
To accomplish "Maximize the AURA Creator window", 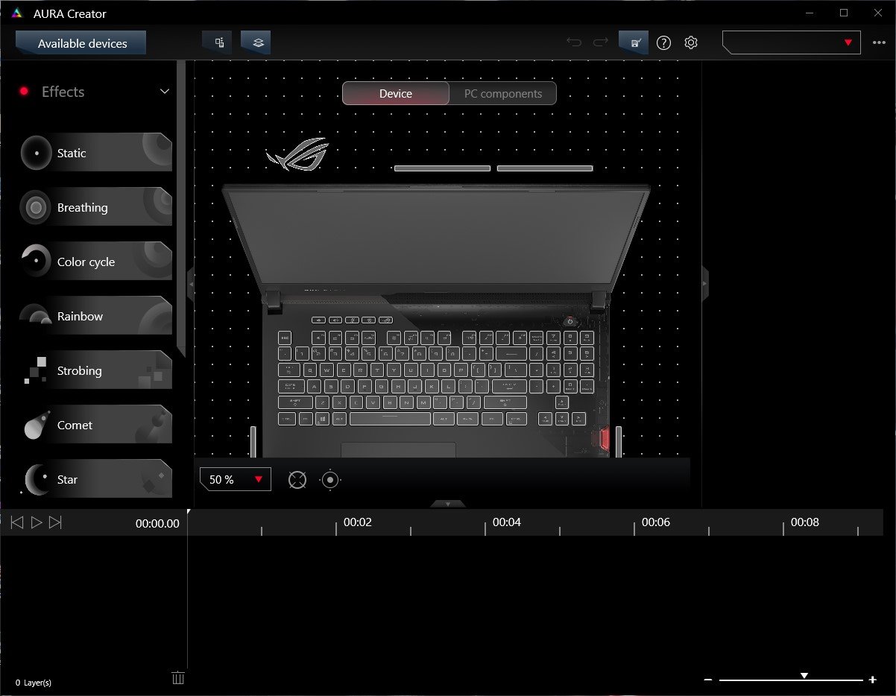I will 844,13.
